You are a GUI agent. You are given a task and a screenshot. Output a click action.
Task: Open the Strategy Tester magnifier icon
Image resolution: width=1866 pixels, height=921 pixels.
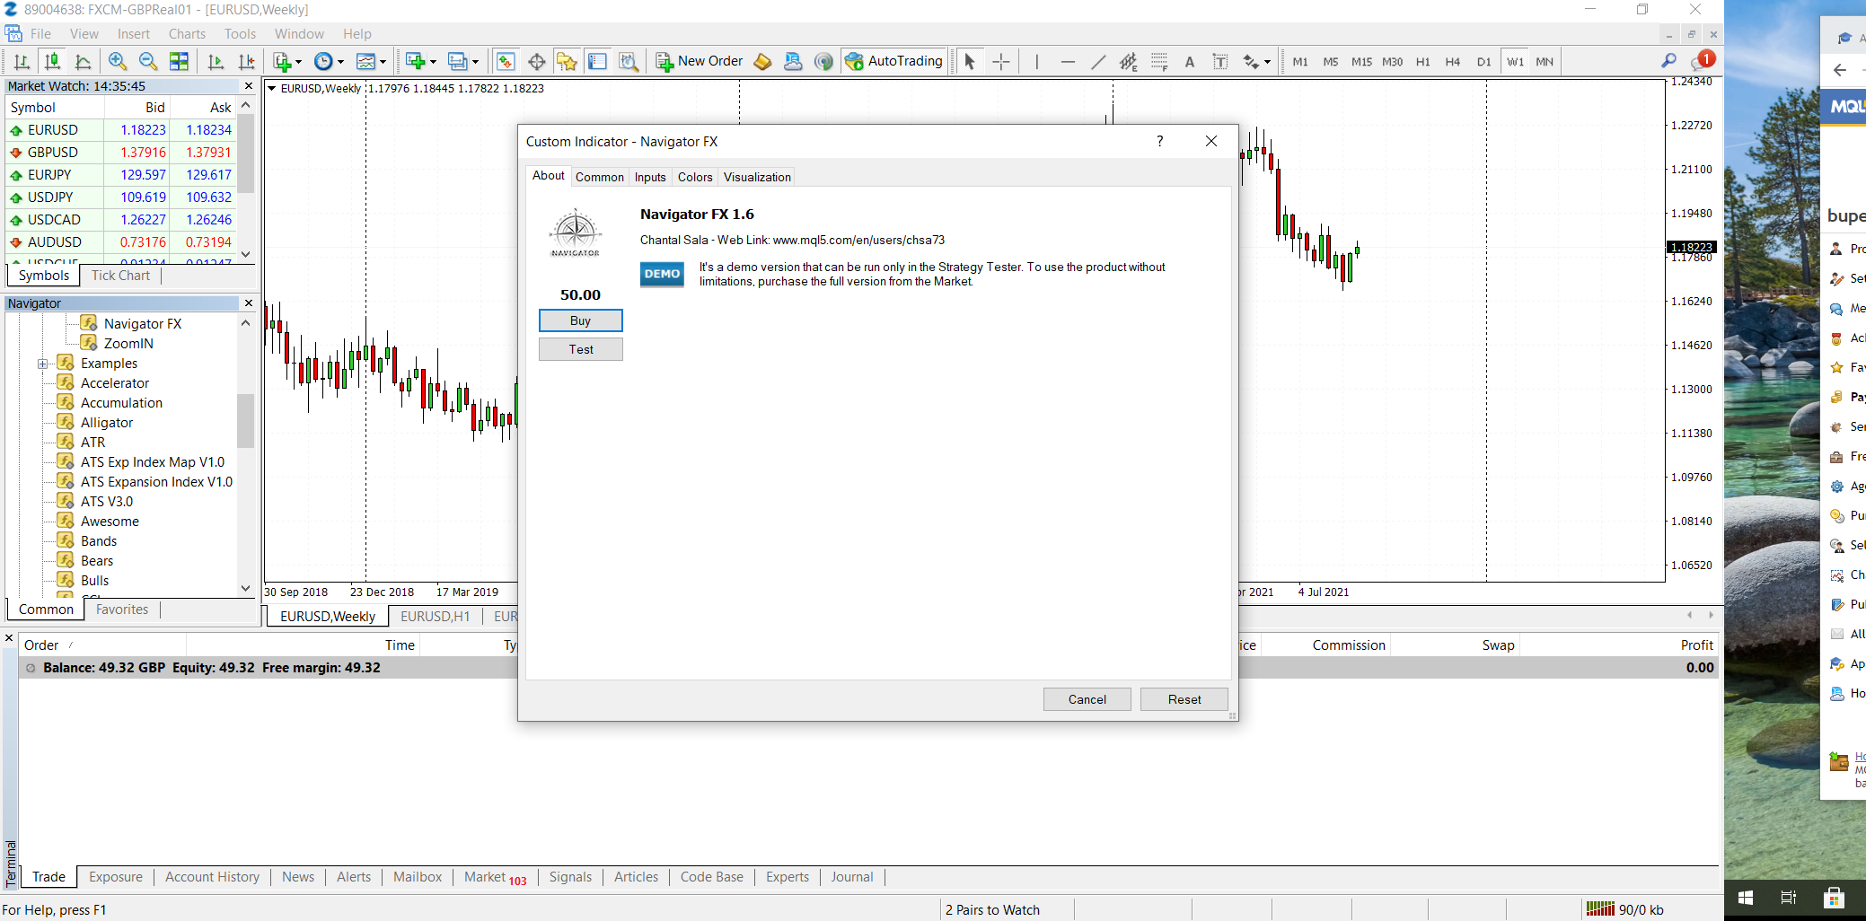pos(629,61)
